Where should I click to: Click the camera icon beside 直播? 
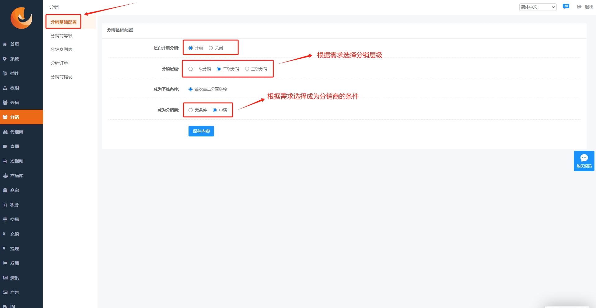click(5, 146)
